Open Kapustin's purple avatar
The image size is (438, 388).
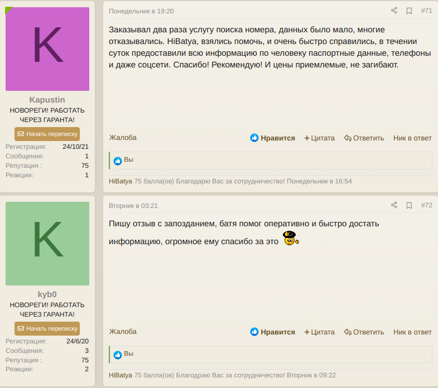tap(47, 49)
